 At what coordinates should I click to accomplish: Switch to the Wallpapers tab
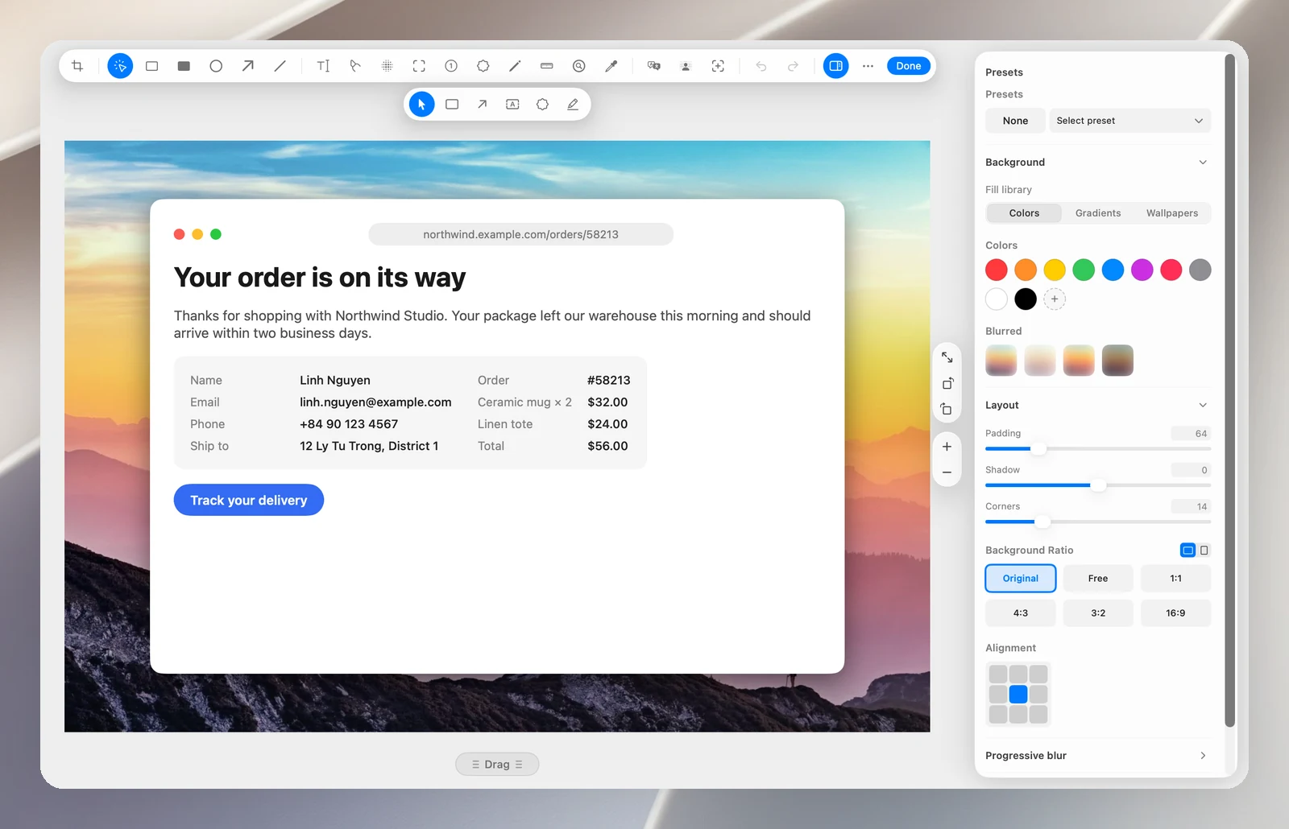[1172, 213]
